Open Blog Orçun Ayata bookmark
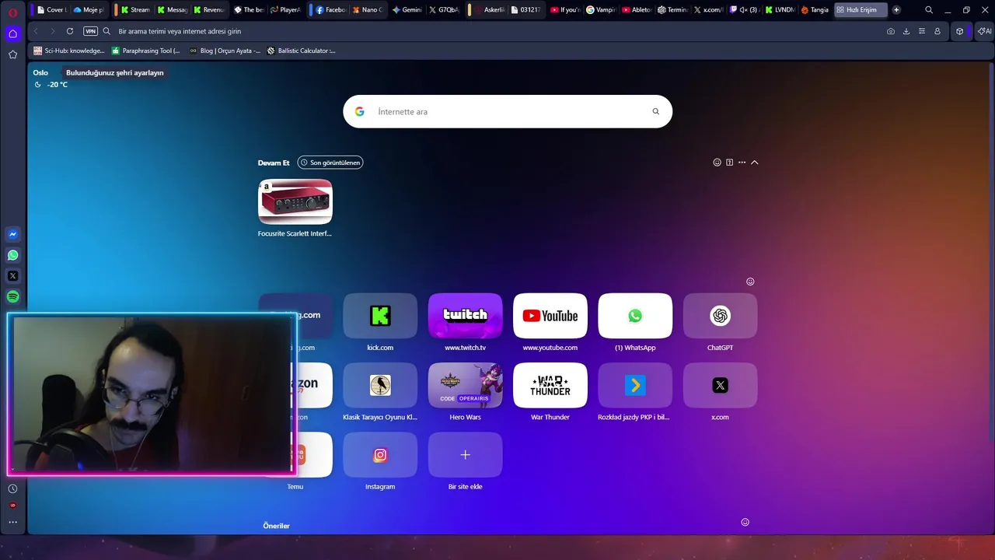 click(225, 51)
